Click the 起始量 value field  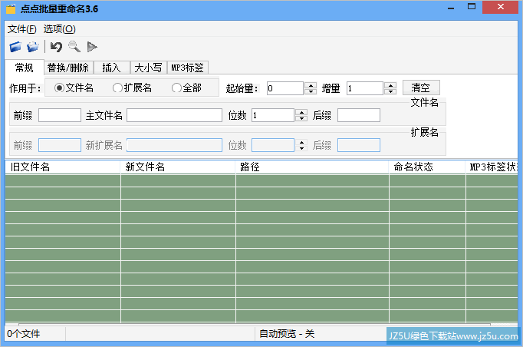tap(285, 88)
